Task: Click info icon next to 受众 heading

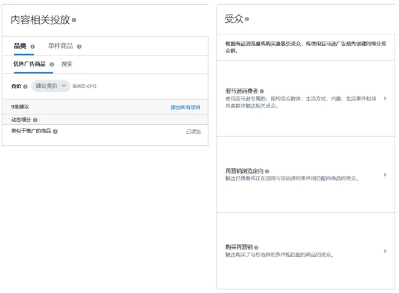Action: pos(247,19)
